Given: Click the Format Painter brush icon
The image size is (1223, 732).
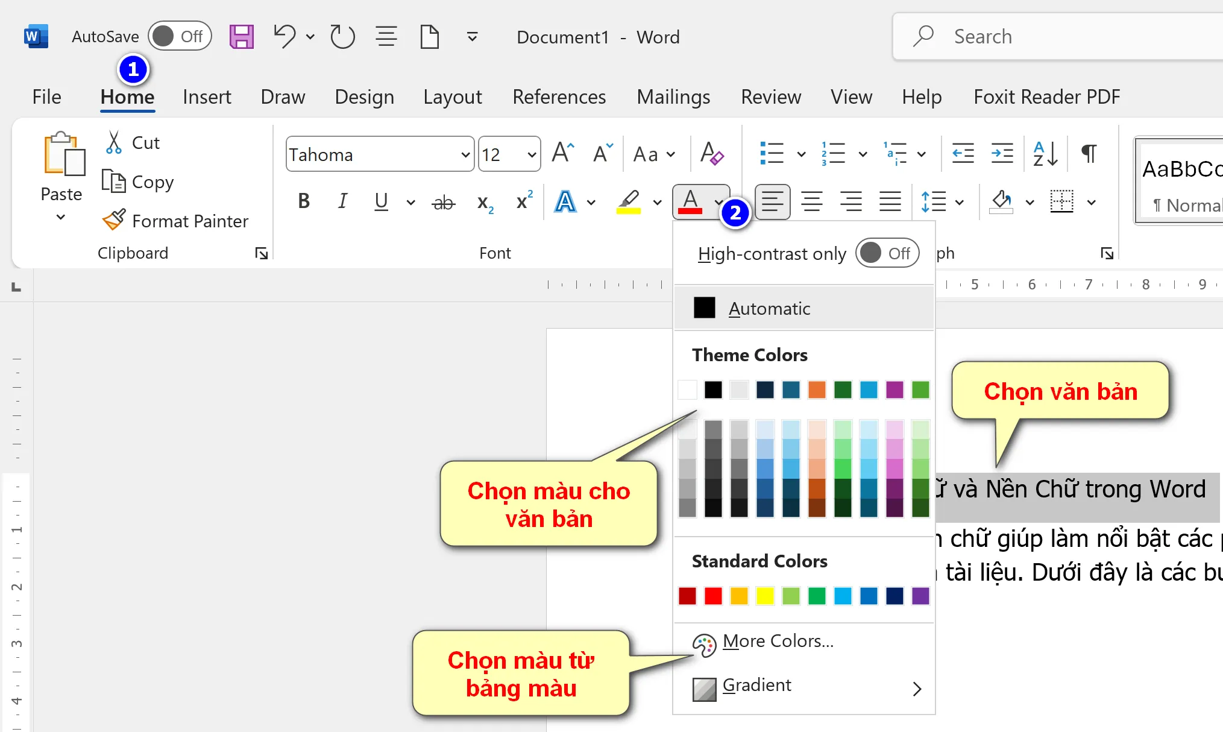Looking at the screenshot, I should pos(114,220).
